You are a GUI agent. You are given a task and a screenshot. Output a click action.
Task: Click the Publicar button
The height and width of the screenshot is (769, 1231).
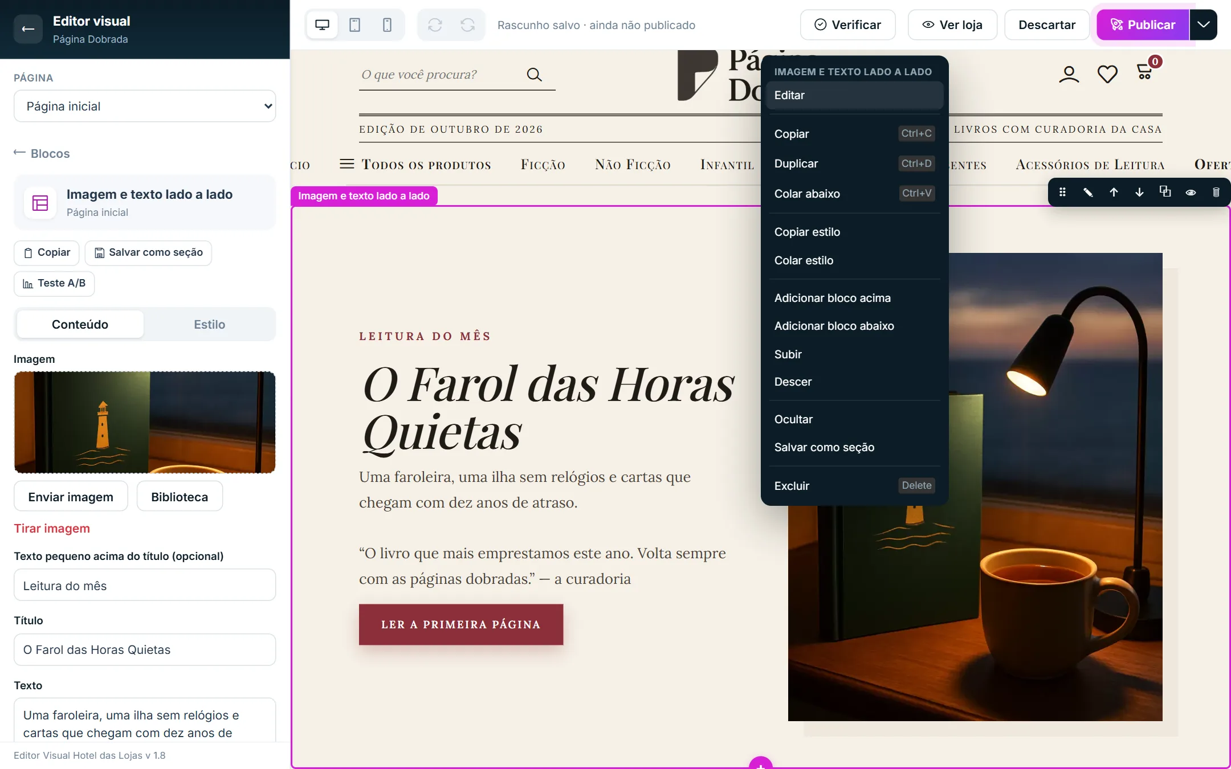[x=1143, y=24]
